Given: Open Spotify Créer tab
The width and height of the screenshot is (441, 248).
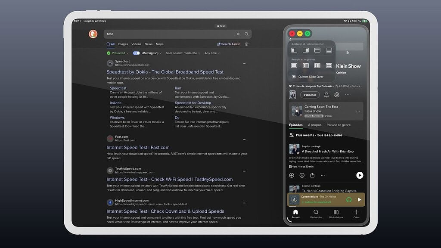Looking at the screenshot, I should (x=356, y=214).
